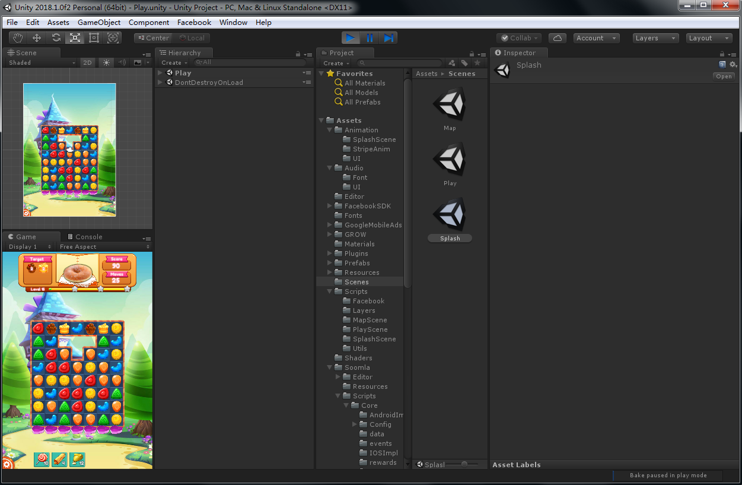Click the favorite star icon in Project toolbar
The width and height of the screenshot is (742, 485).
(x=477, y=63)
